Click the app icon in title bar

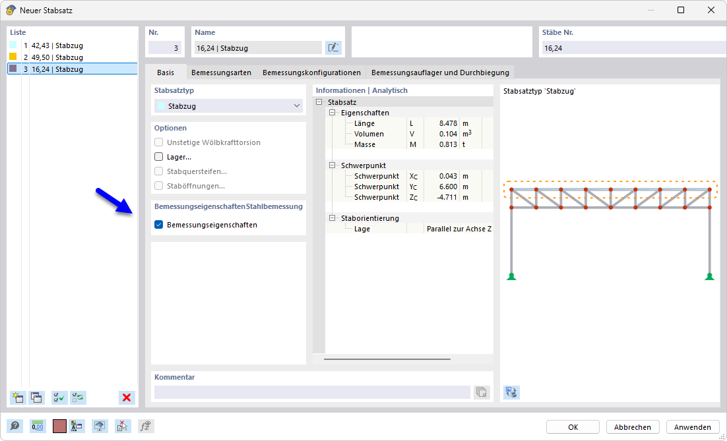11,10
